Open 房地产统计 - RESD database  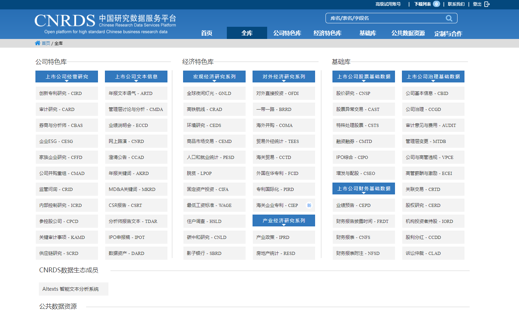click(x=284, y=253)
